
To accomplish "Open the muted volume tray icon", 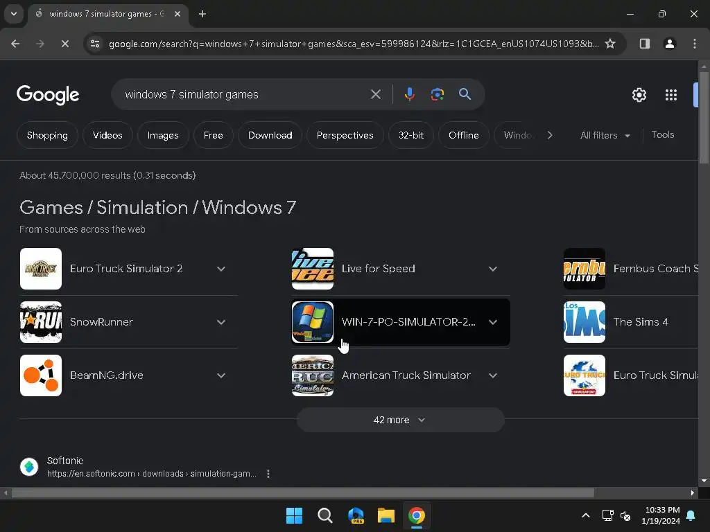I will click(x=625, y=515).
